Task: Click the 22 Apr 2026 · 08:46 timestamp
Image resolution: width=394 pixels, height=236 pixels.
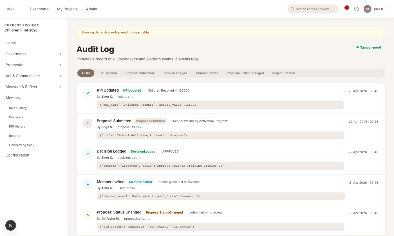Action: (363, 152)
